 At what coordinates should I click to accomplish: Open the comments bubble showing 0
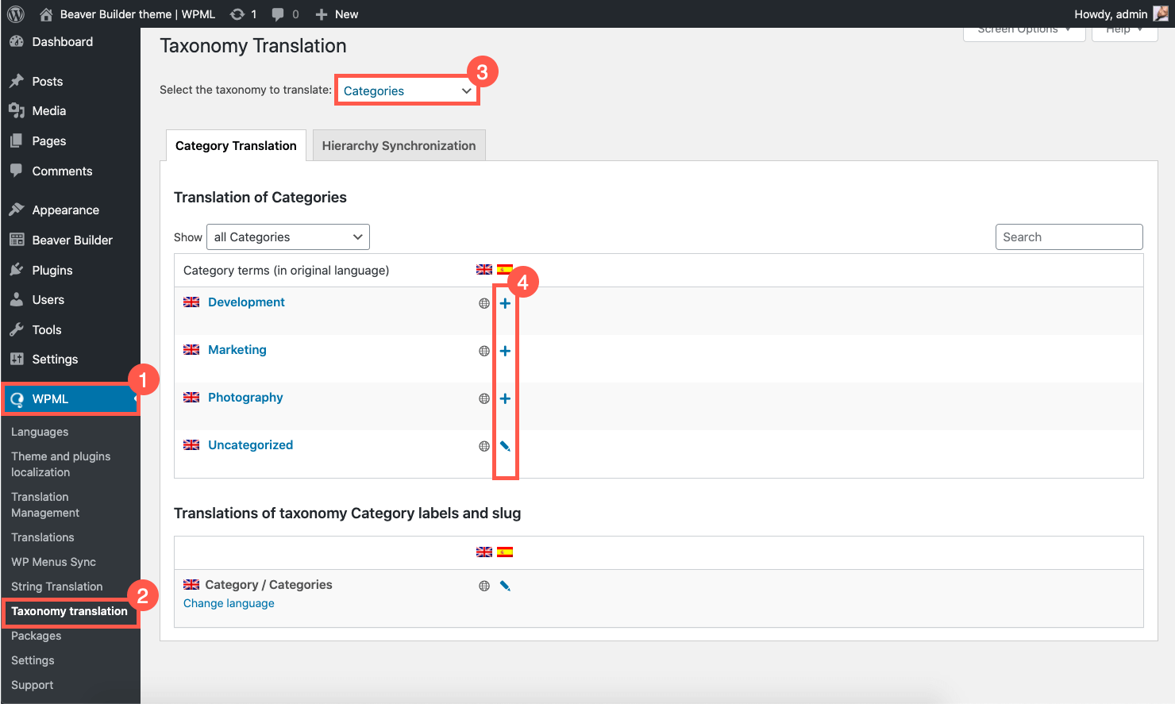click(285, 14)
